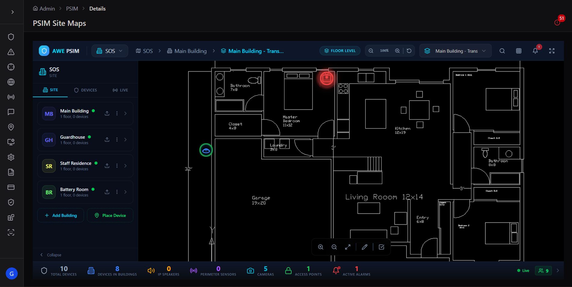Image resolution: width=572 pixels, height=287 pixels.
Task: Reset zoom with the rotate arrow icon
Action: (409, 51)
